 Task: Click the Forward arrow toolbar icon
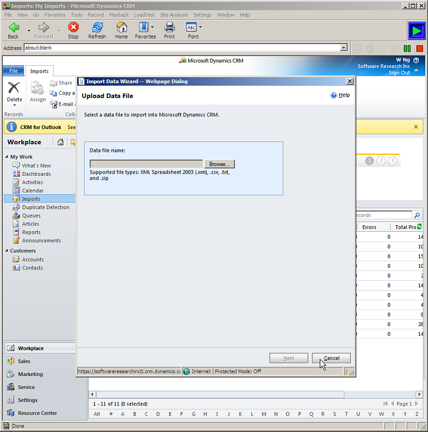click(x=44, y=28)
